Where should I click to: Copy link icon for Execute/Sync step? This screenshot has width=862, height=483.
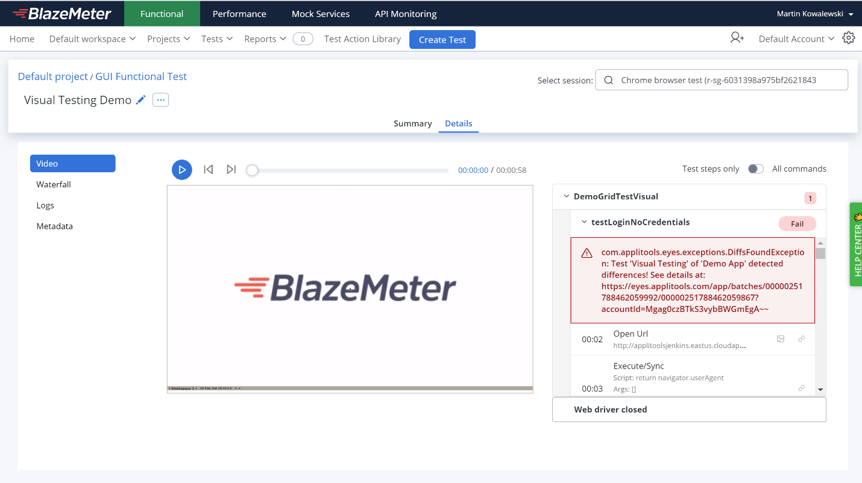(802, 388)
